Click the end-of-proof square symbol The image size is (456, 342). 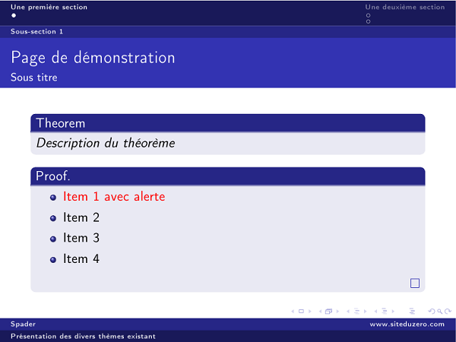(415, 283)
